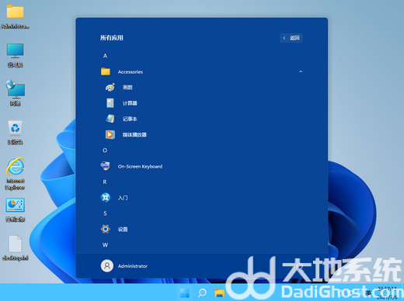Open On-Screen Keyboard icon

[105, 166]
